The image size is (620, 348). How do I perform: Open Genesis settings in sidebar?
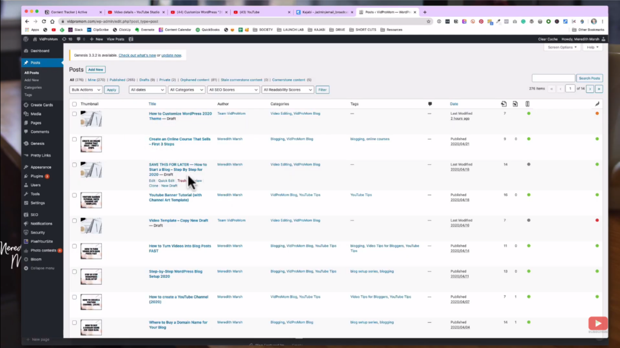coord(37,144)
